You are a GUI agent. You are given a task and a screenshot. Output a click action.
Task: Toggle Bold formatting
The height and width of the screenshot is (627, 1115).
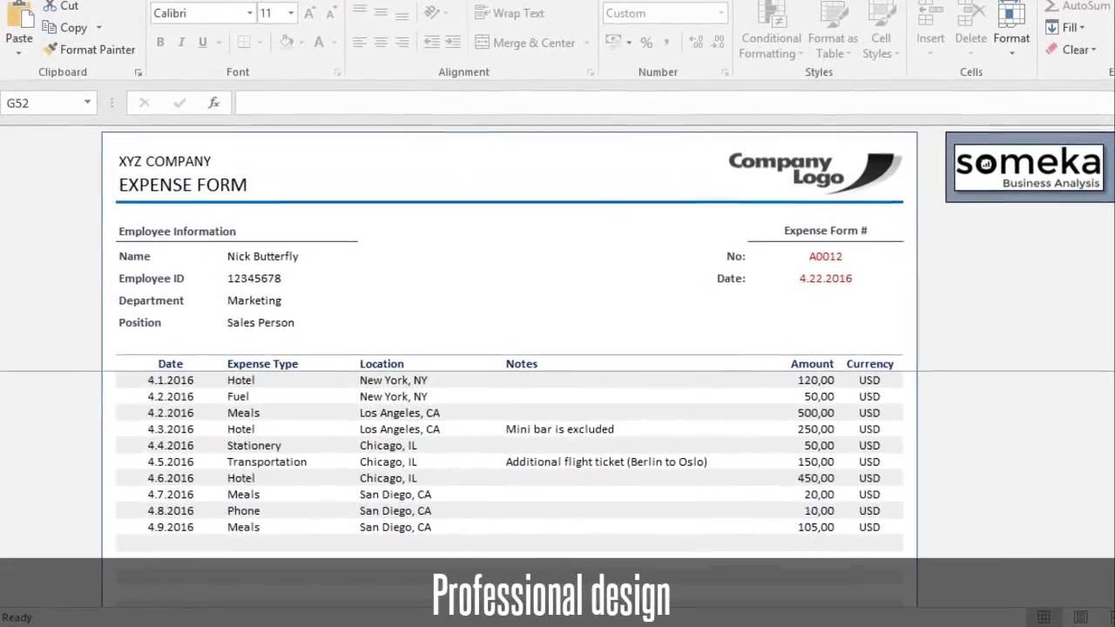(x=160, y=42)
